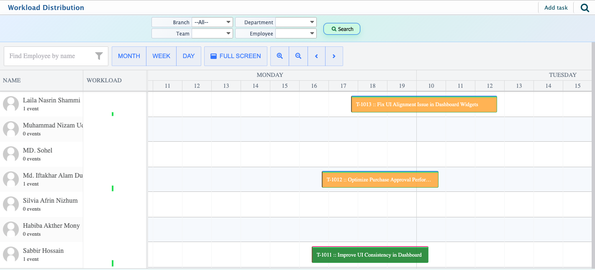
Task: Click Laila Nasrin Shammi's workload bar
Action: click(x=113, y=114)
